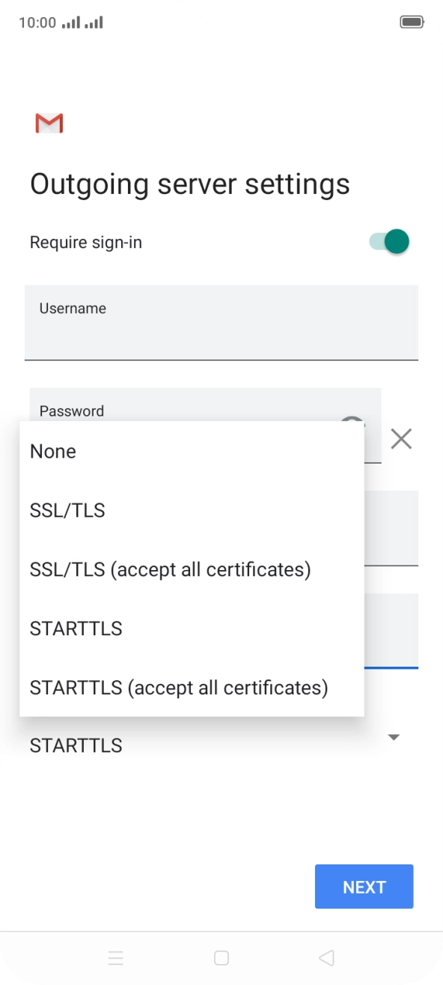Click the Gmail app icon

click(x=49, y=123)
